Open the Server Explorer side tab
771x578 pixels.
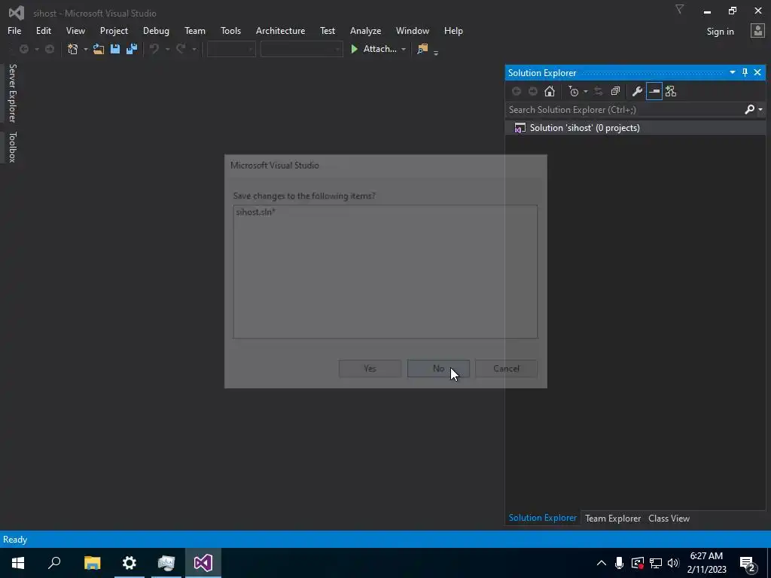tap(12, 93)
